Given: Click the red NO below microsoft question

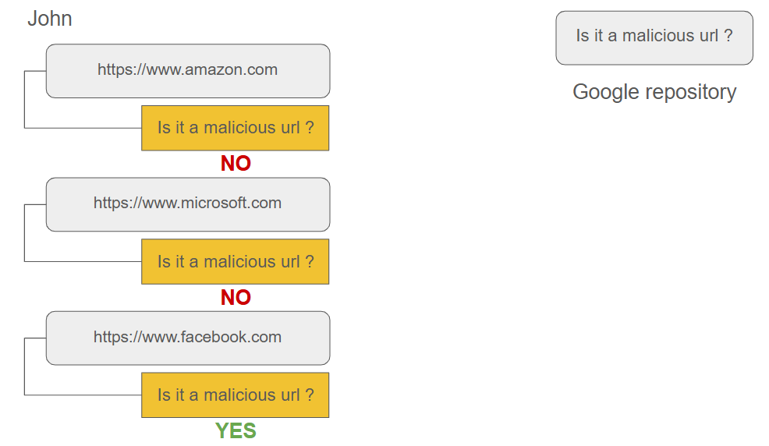Looking at the screenshot, I should (236, 297).
